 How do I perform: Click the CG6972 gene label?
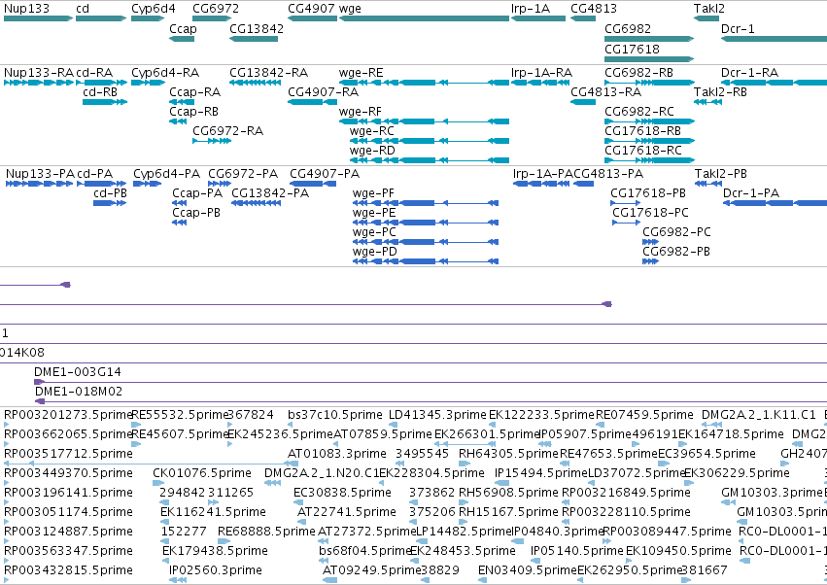(216, 9)
